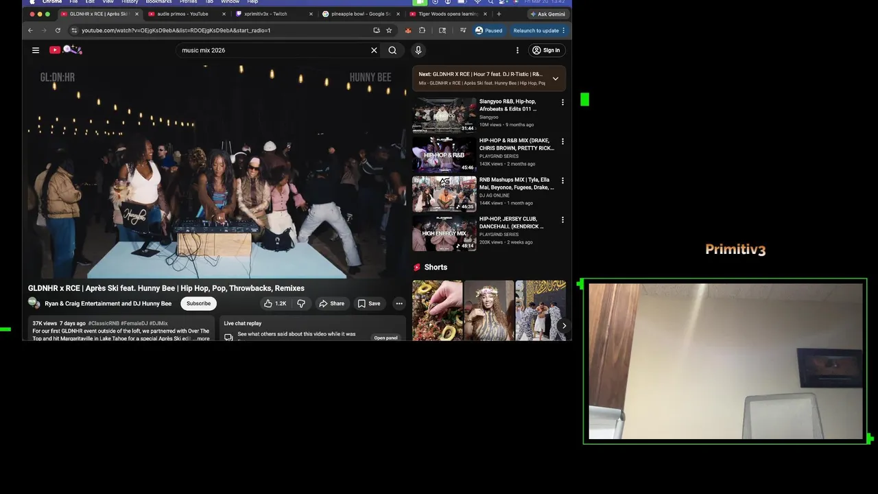Click the #ClassicRNB hashtag

103,323
